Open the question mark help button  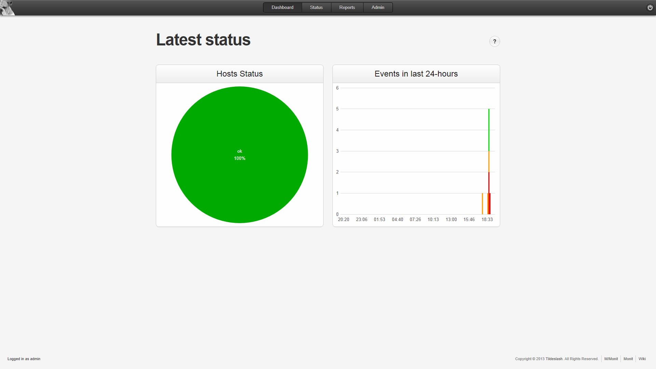pos(494,41)
